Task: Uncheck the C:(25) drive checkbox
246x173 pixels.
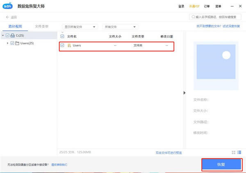Action: click(x=7, y=35)
